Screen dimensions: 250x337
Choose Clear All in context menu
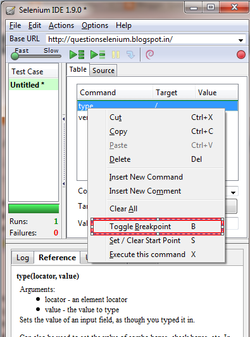pos(156,208)
